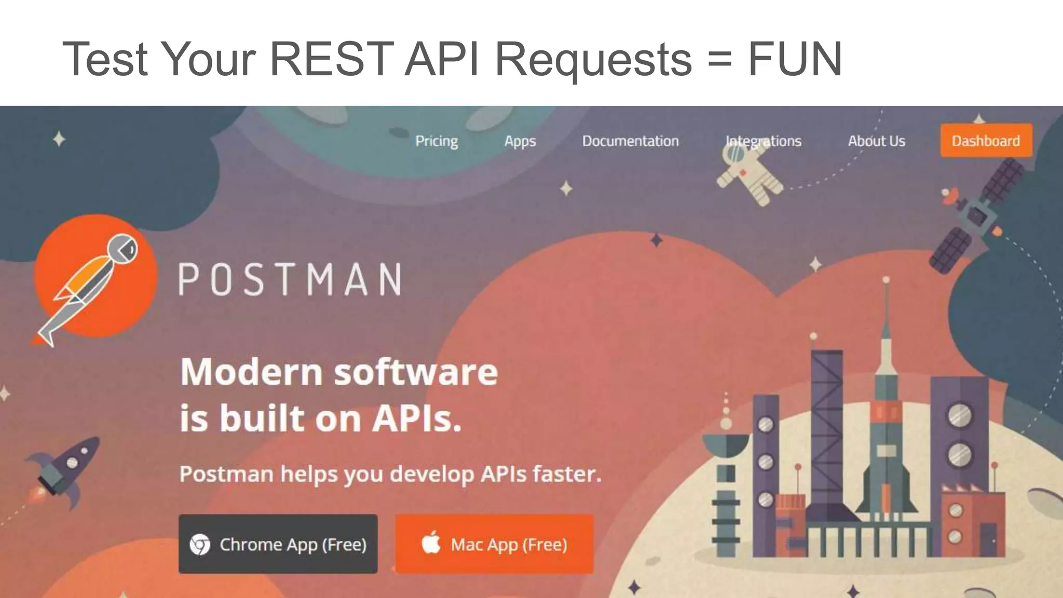Click the Apple icon in Mac button
The height and width of the screenshot is (598, 1063).
click(x=431, y=543)
